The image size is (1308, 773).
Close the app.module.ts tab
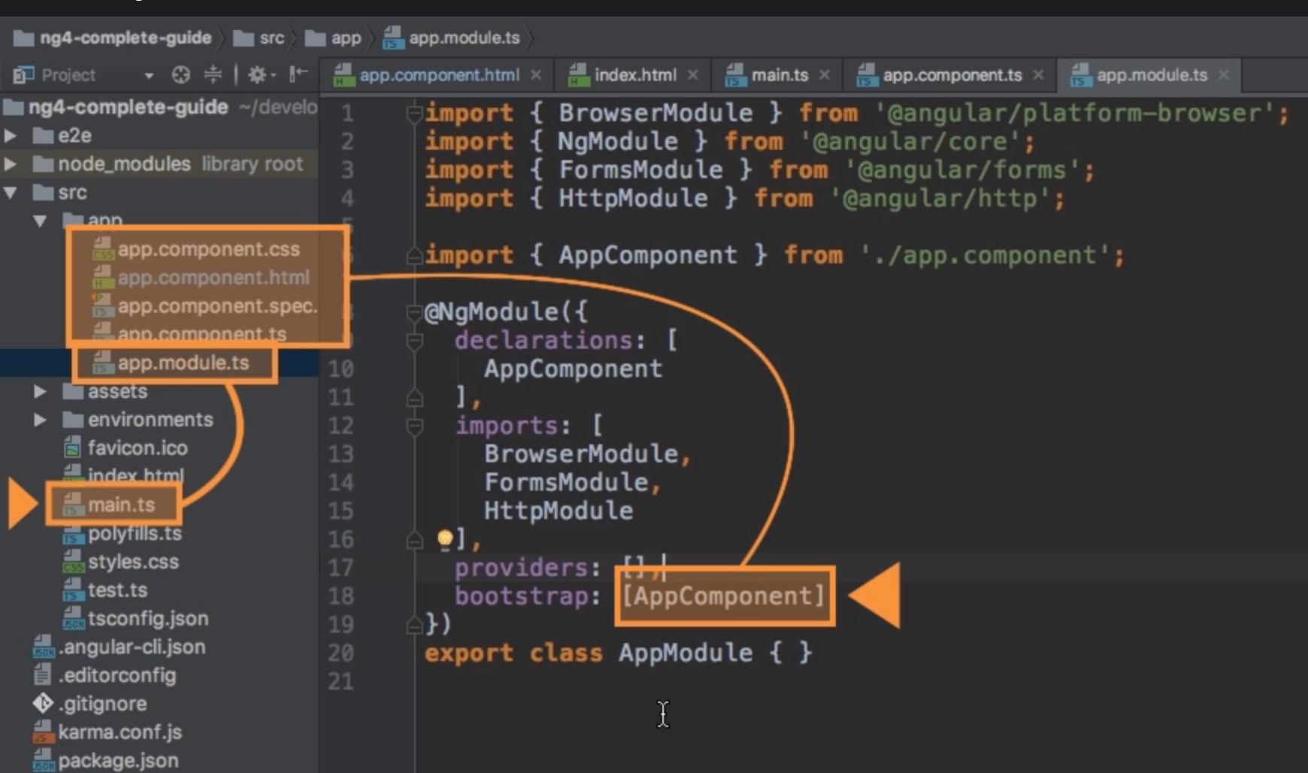[1224, 75]
